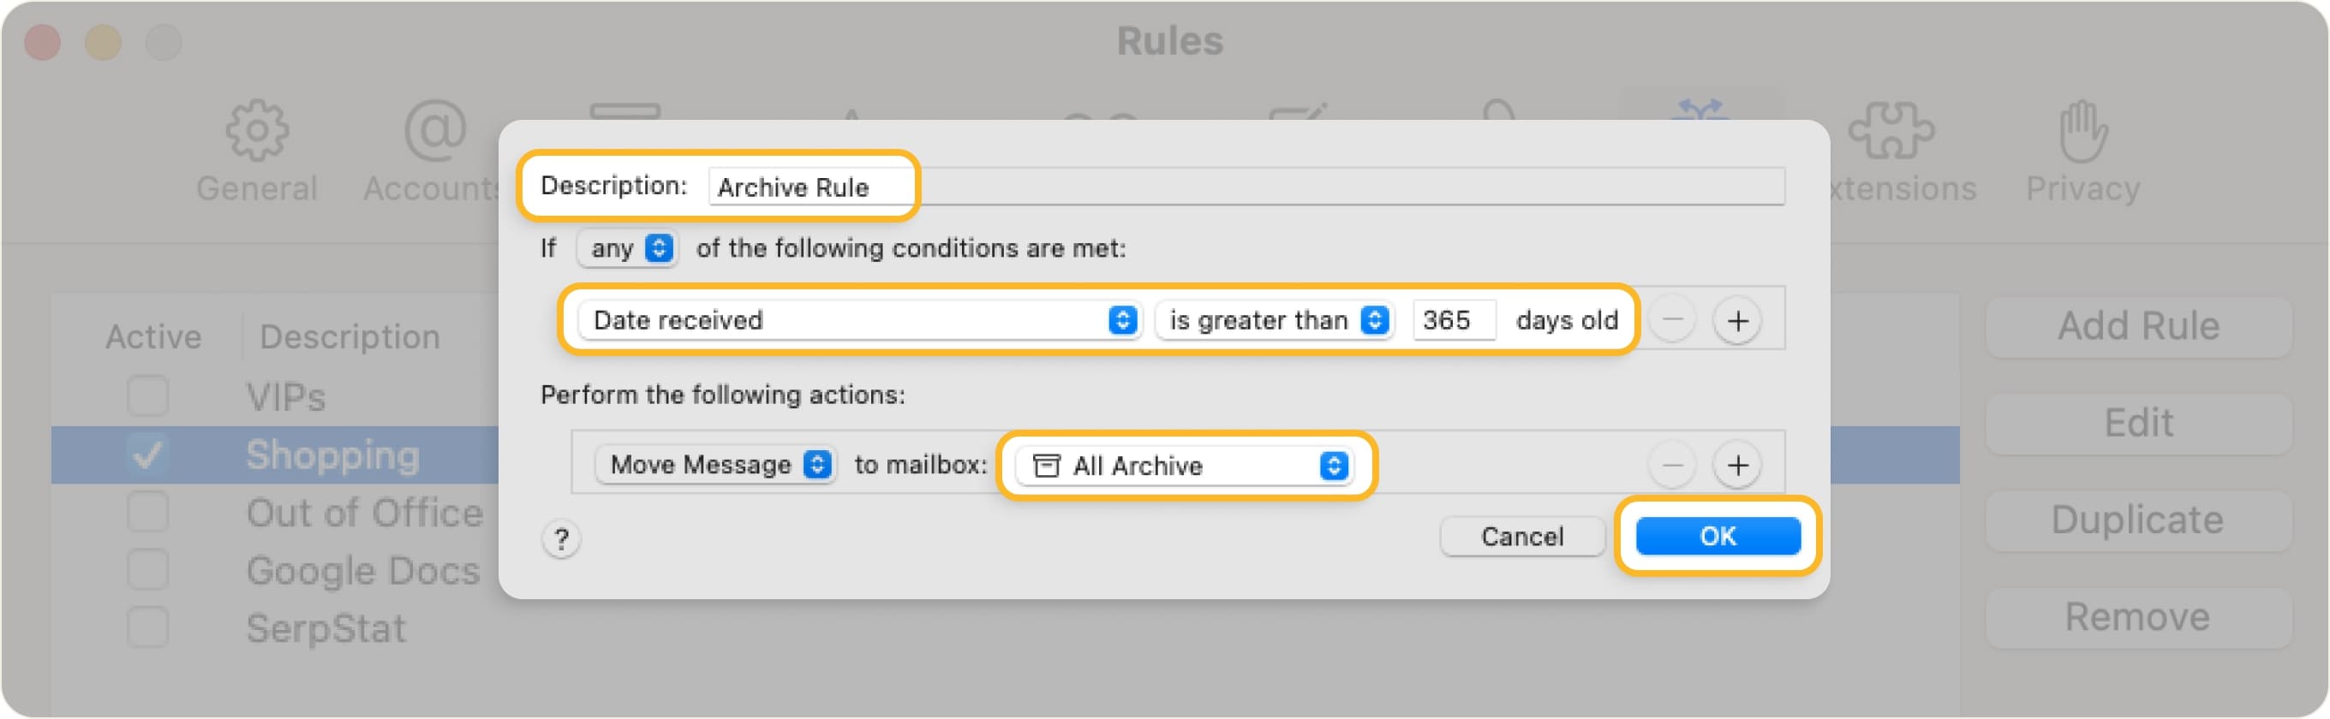This screenshot has height=719, width=2330.
Task: Enable the Google Docs rule checkbox
Action: tap(147, 570)
